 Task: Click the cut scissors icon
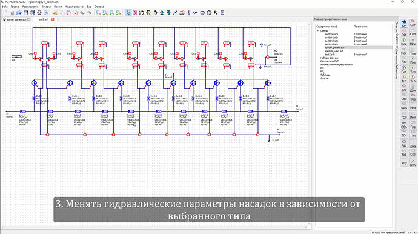click(x=55, y=13)
